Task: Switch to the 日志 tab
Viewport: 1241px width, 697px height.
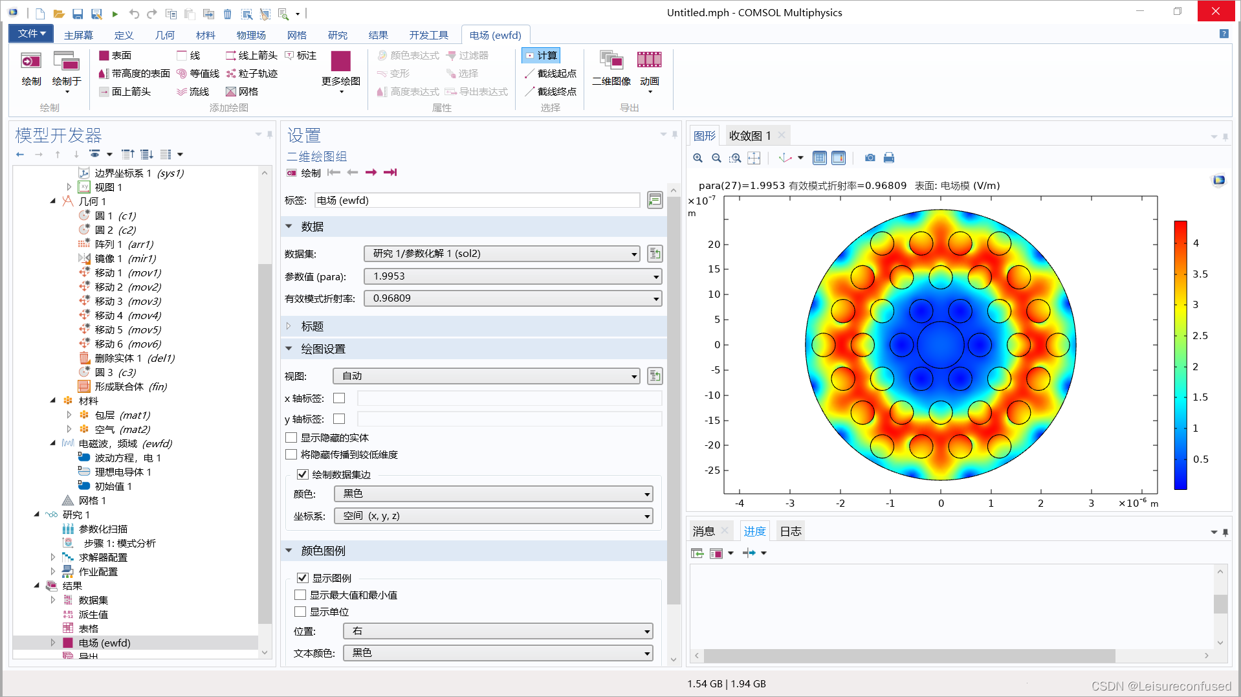Action: tap(790, 531)
